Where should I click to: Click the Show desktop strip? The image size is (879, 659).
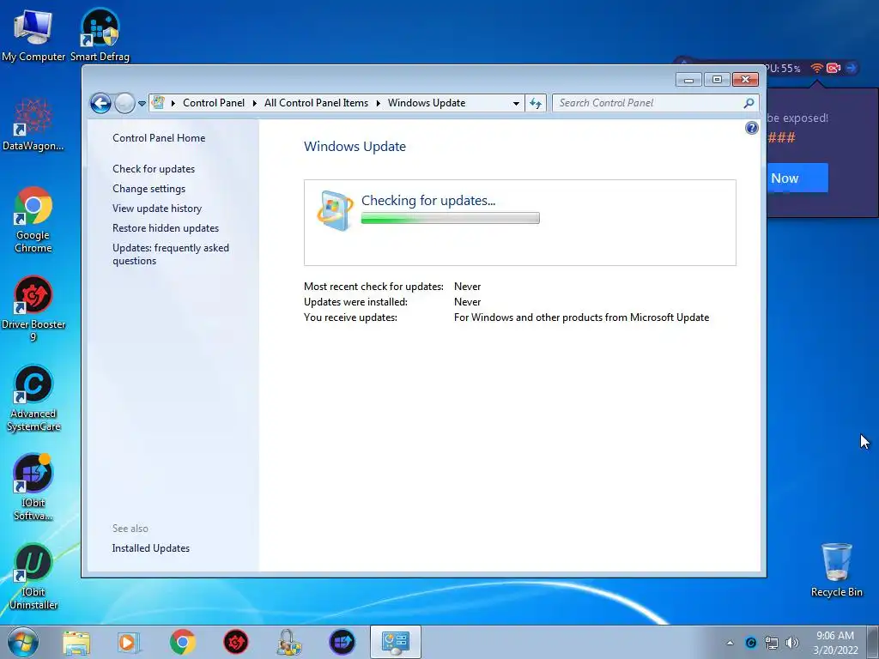pos(873,642)
